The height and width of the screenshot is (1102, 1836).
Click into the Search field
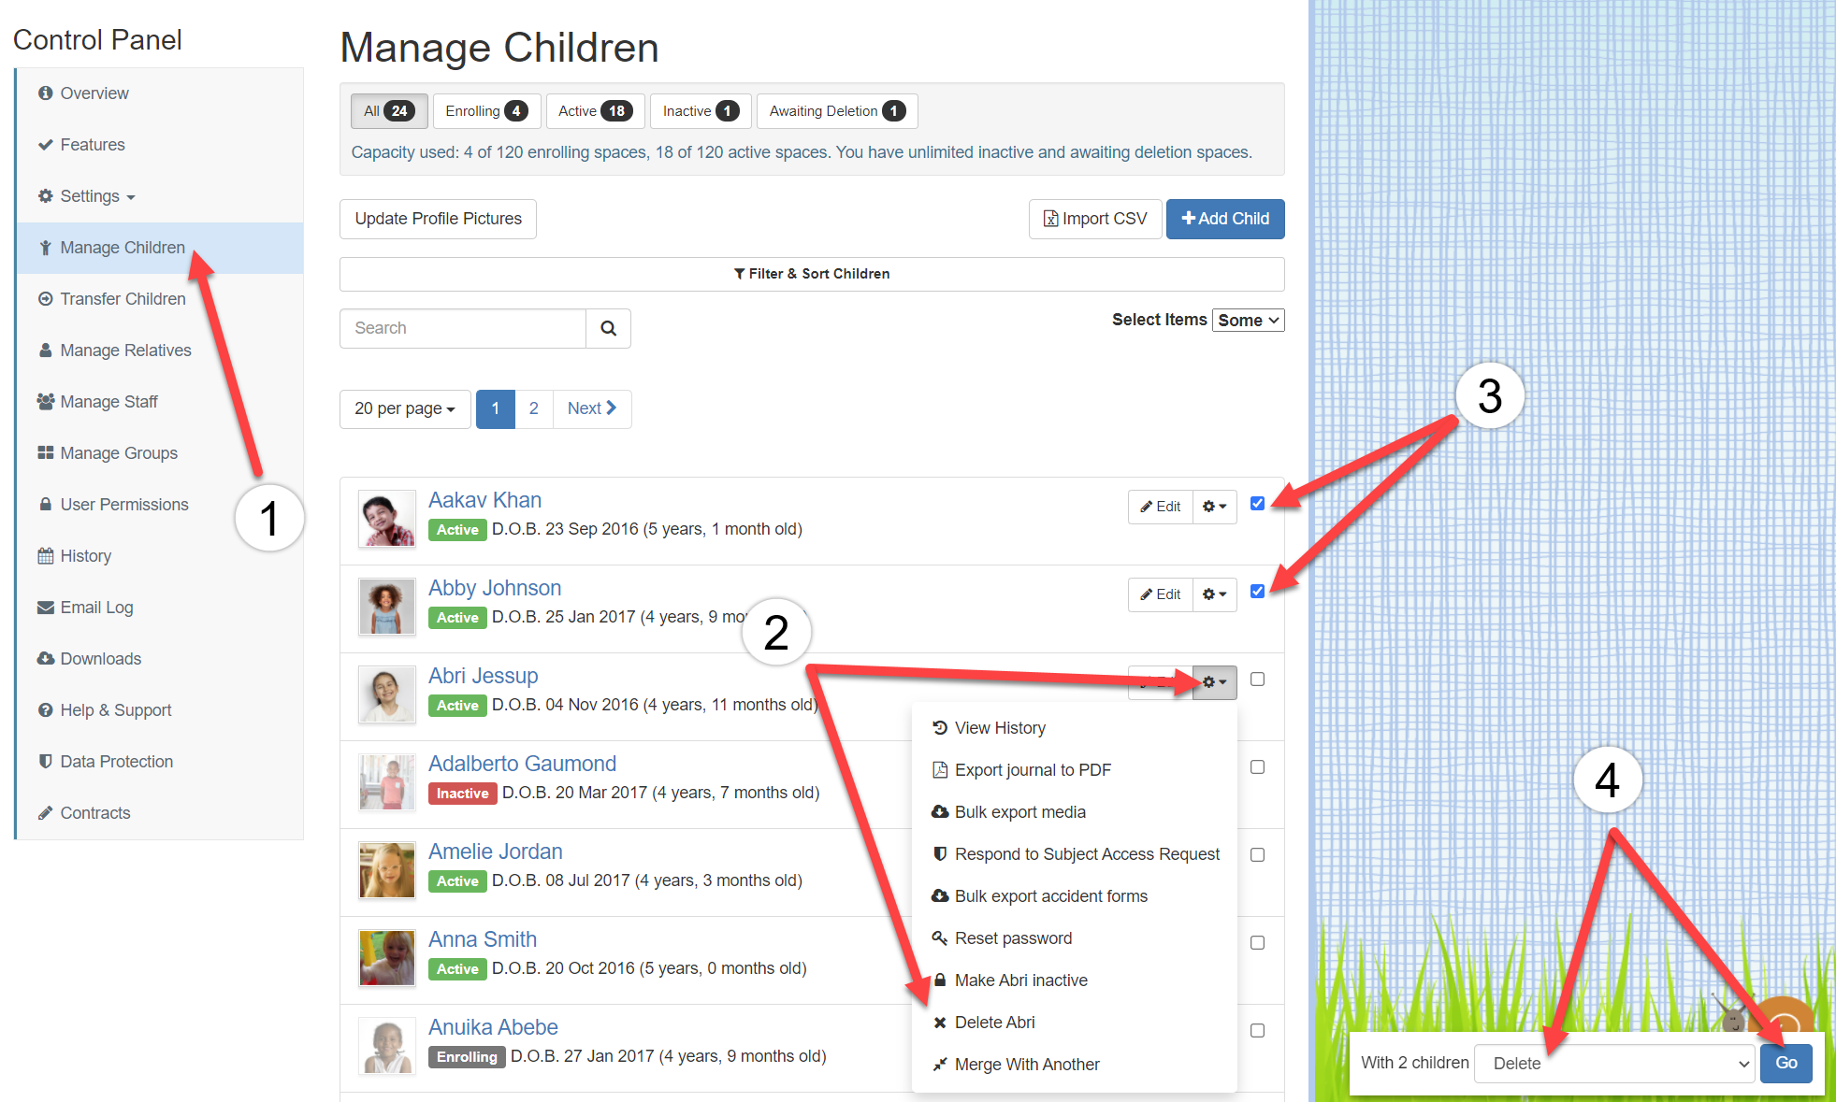coord(463,328)
